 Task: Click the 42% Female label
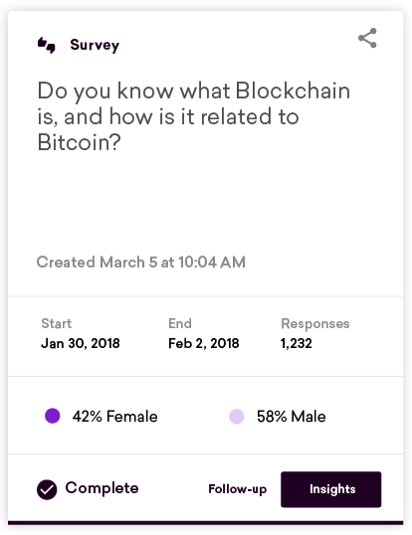114,417
